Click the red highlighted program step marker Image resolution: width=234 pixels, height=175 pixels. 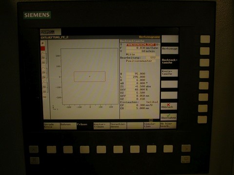[43, 49]
